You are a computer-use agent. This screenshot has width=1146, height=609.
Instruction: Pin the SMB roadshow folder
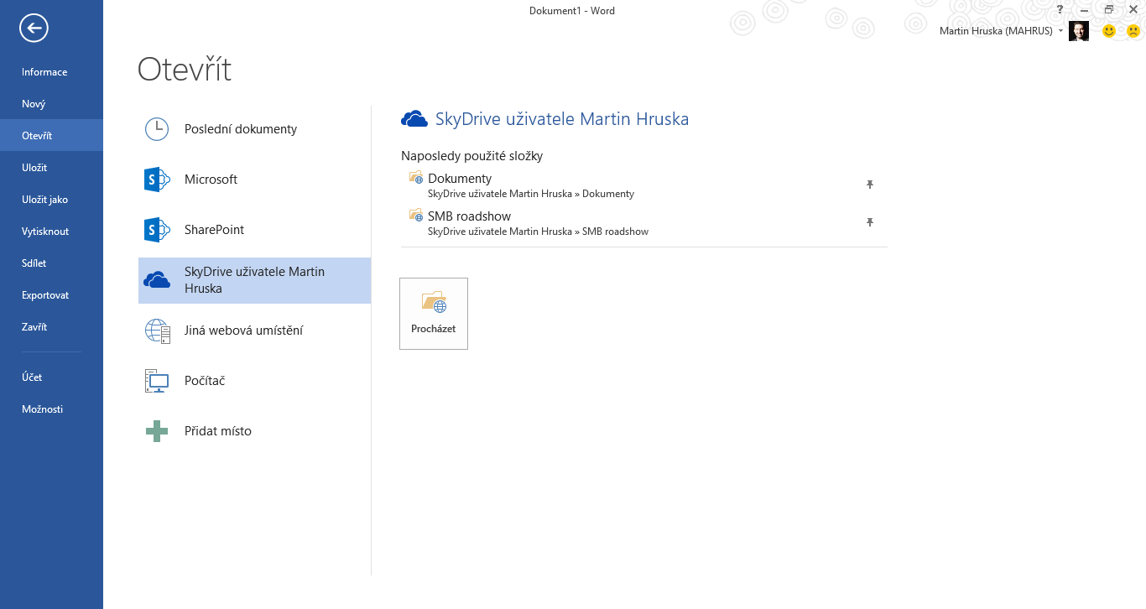click(x=870, y=222)
